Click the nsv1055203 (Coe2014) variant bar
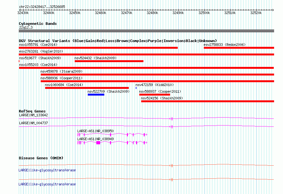Image resolution: width=283 pixels, height=194 pixels. point(146,68)
